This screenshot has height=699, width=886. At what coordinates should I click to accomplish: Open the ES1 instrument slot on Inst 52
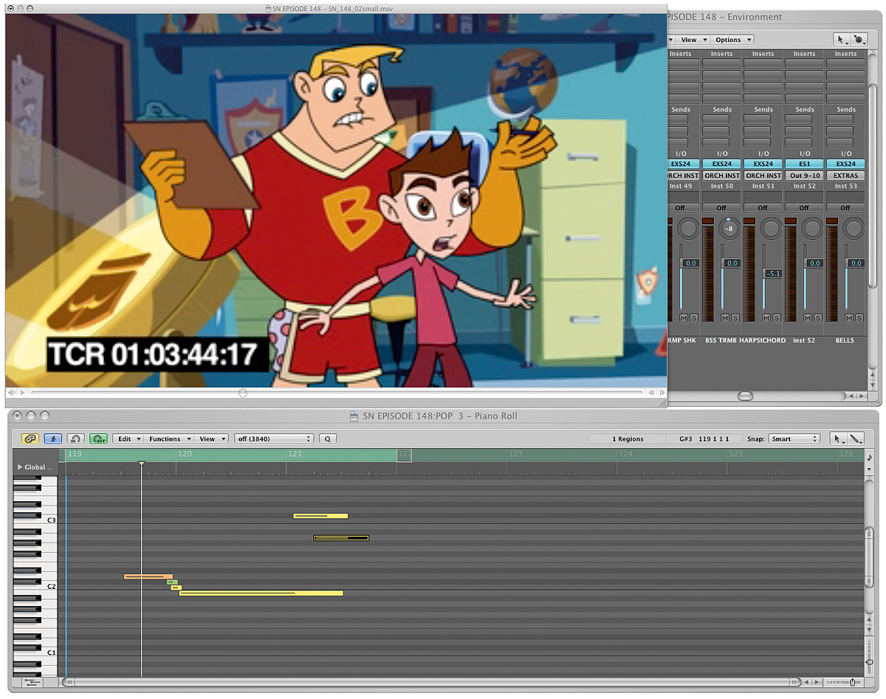coord(805,164)
